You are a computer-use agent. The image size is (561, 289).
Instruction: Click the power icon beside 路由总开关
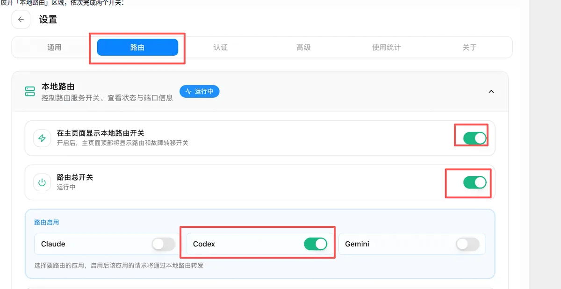click(x=42, y=182)
